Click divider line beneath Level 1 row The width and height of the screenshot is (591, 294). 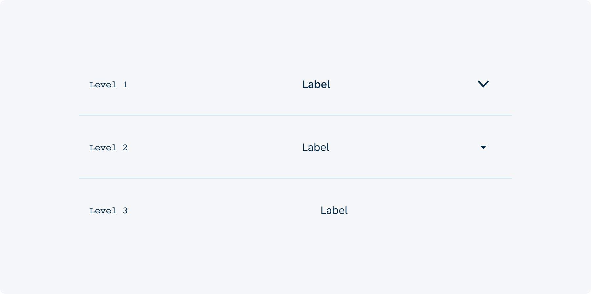click(x=295, y=115)
